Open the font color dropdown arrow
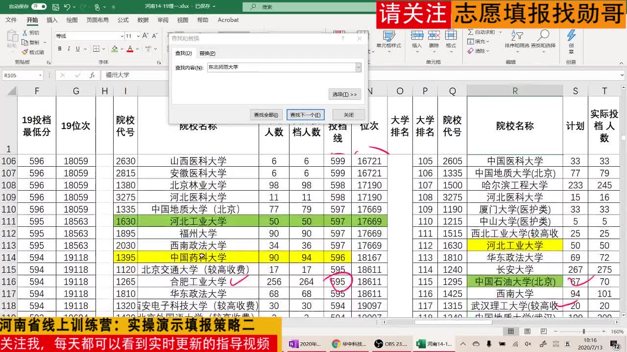The height and width of the screenshot is (352, 627). [137, 49]
